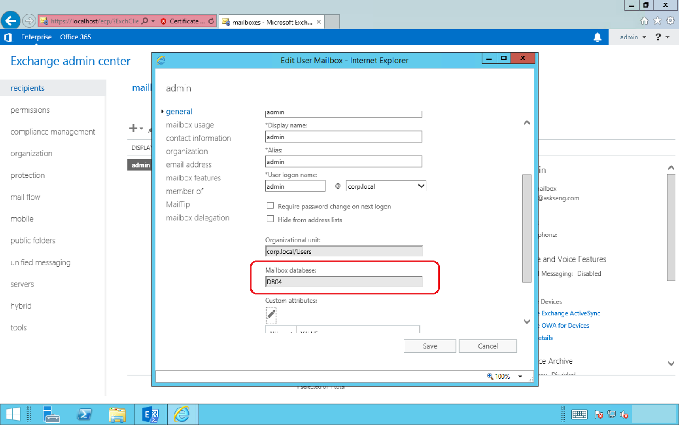Select the edit pencil under Custom attributes

[271, 315]
